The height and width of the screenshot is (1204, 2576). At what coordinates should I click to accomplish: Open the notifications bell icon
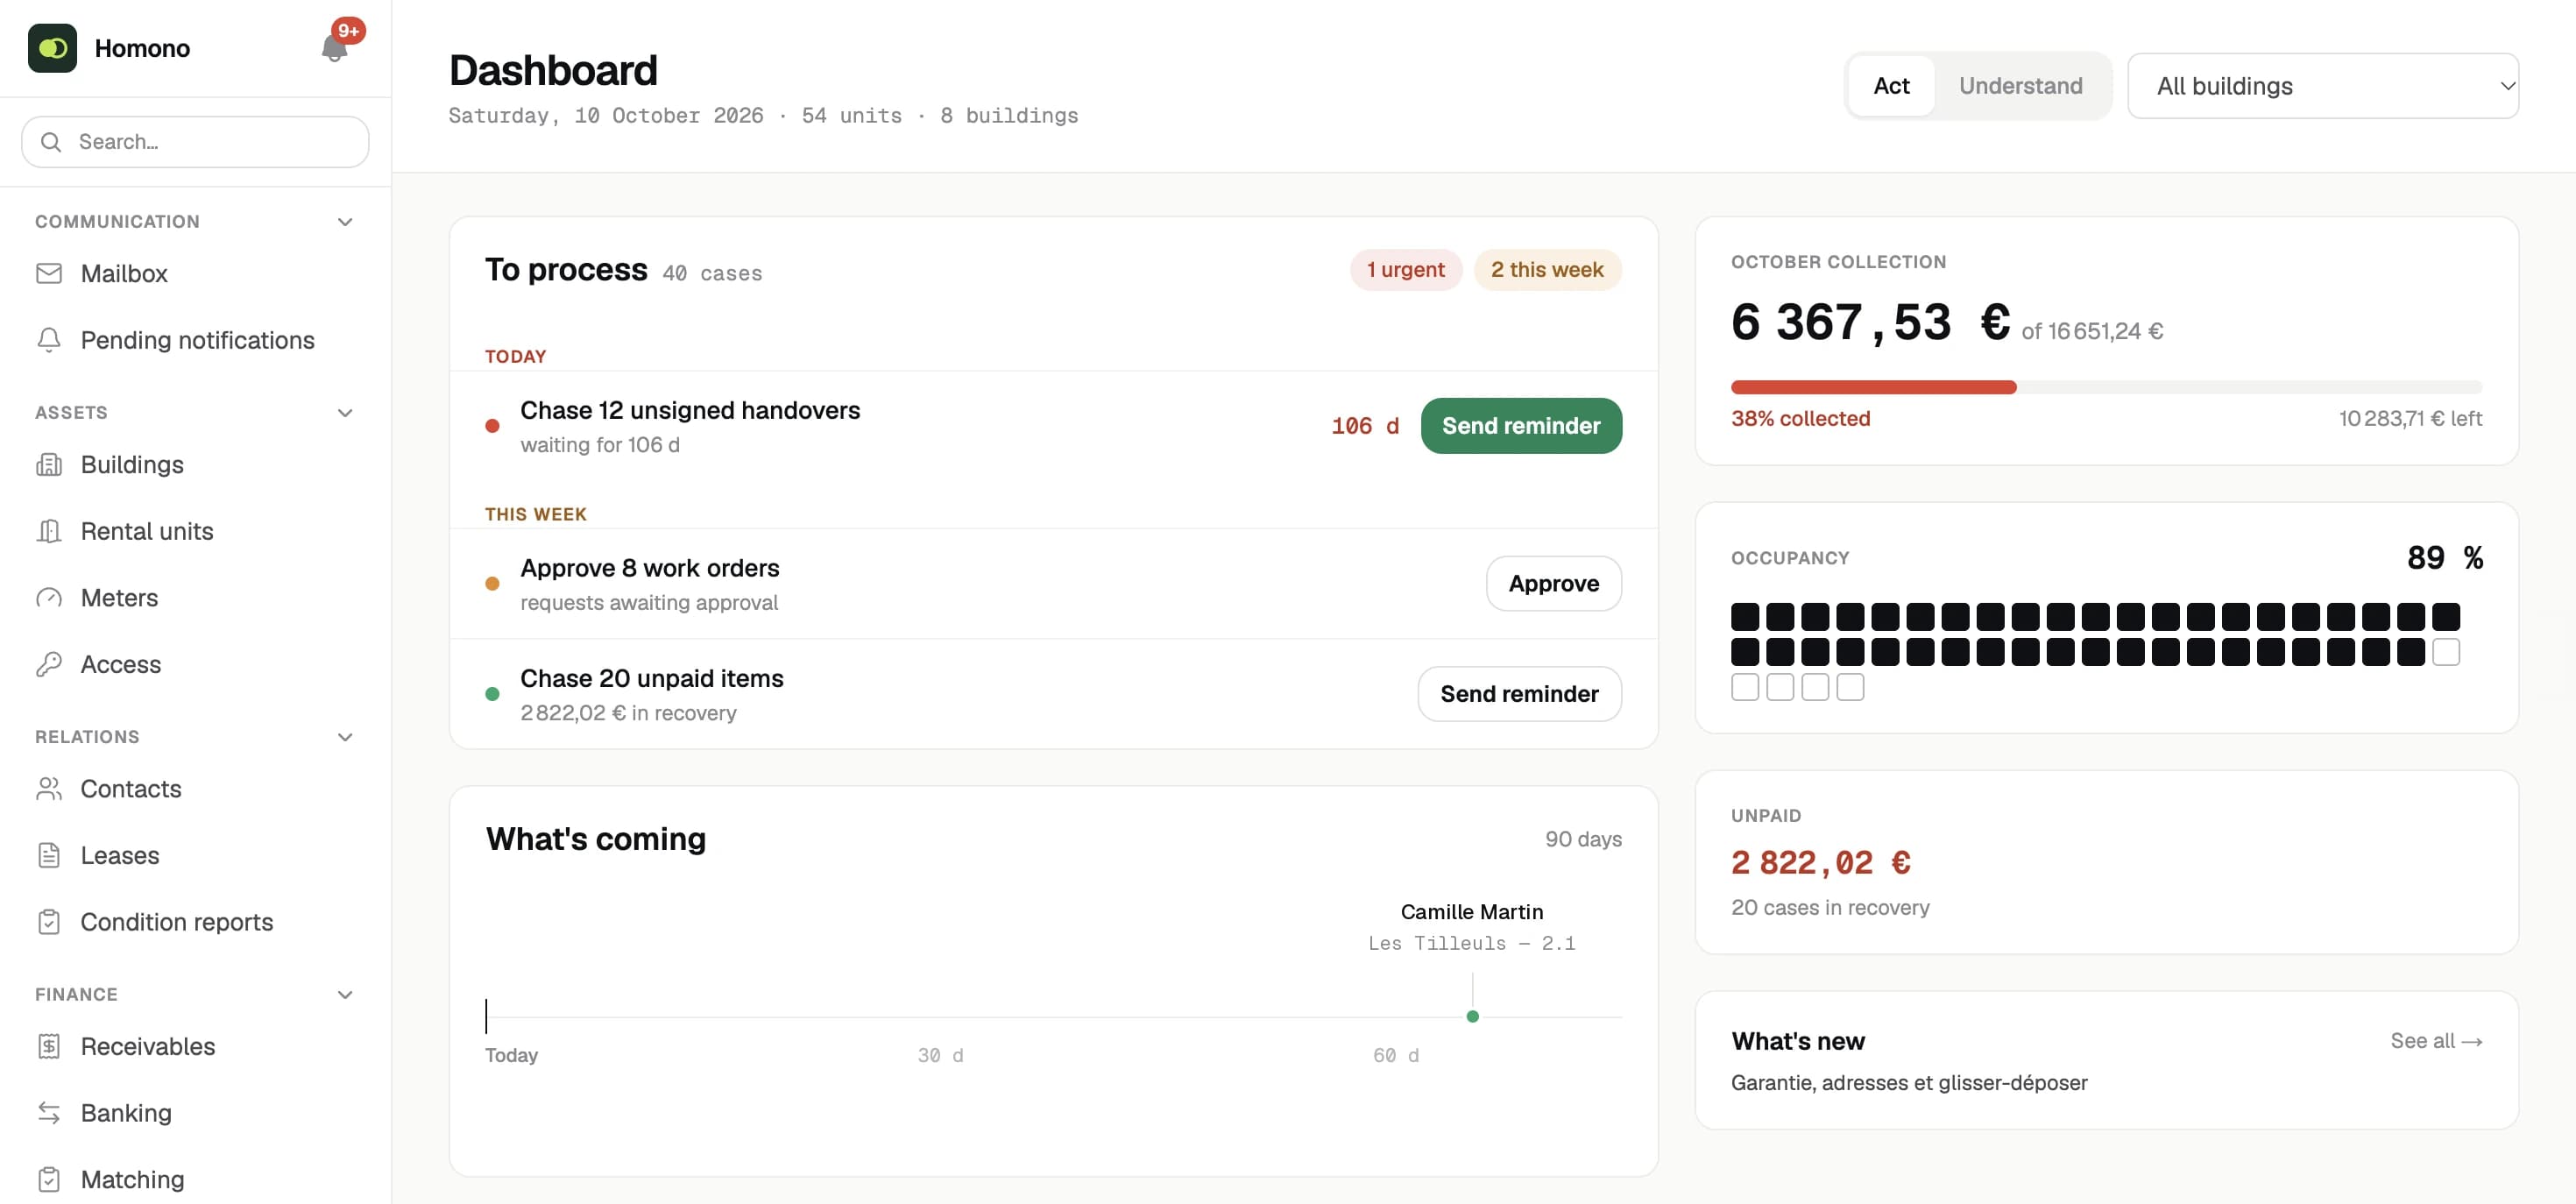[x=334, y=49]
